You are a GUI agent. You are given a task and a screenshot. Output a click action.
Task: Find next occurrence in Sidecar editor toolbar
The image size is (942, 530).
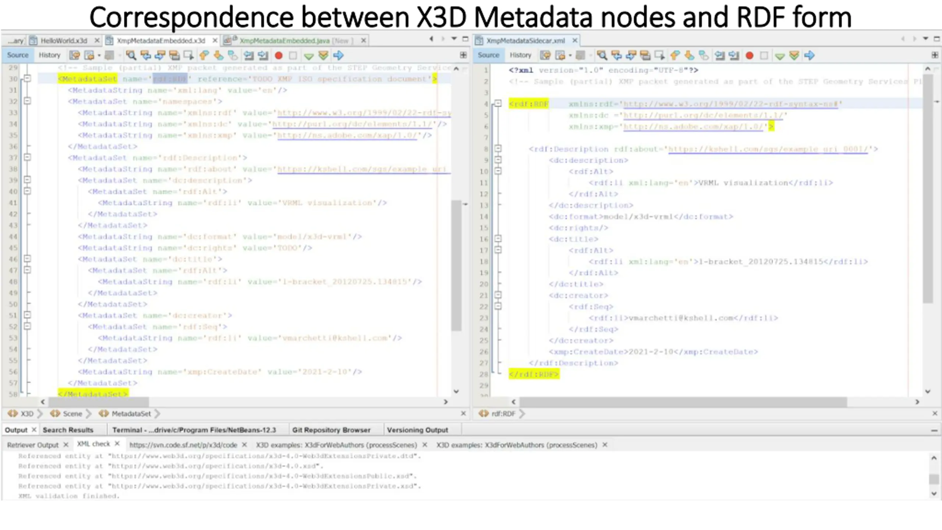coord(631,55)
